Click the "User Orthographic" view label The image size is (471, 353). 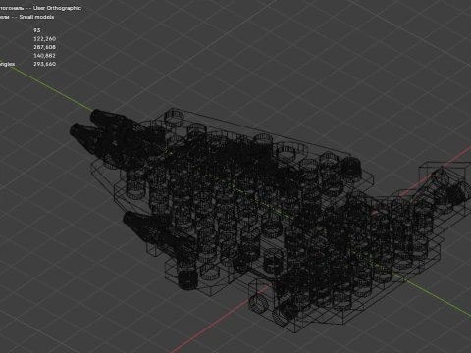coord(57,8)
